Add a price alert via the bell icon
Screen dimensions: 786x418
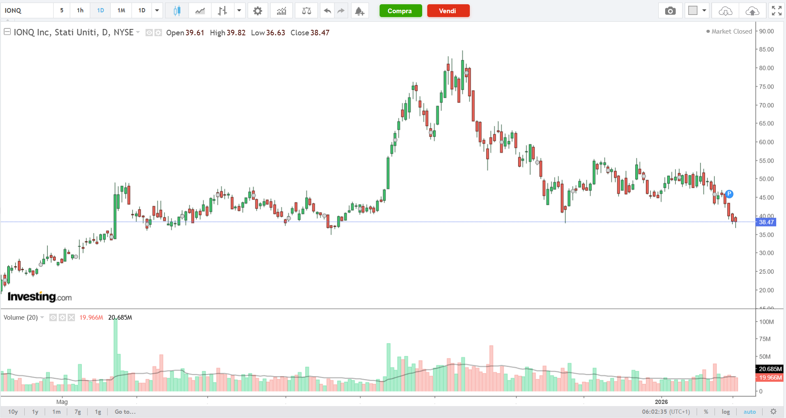tap(360, 11)
